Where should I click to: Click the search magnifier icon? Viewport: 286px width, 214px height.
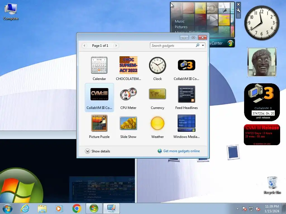coord(197,45)
